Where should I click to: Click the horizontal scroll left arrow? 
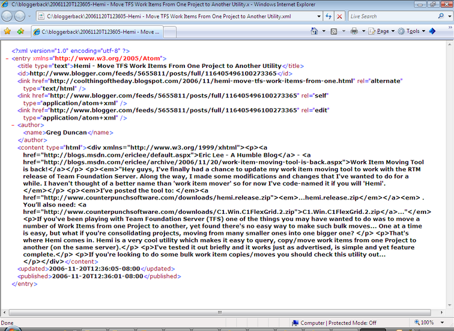pyautogui.click(x=4, y=312)
